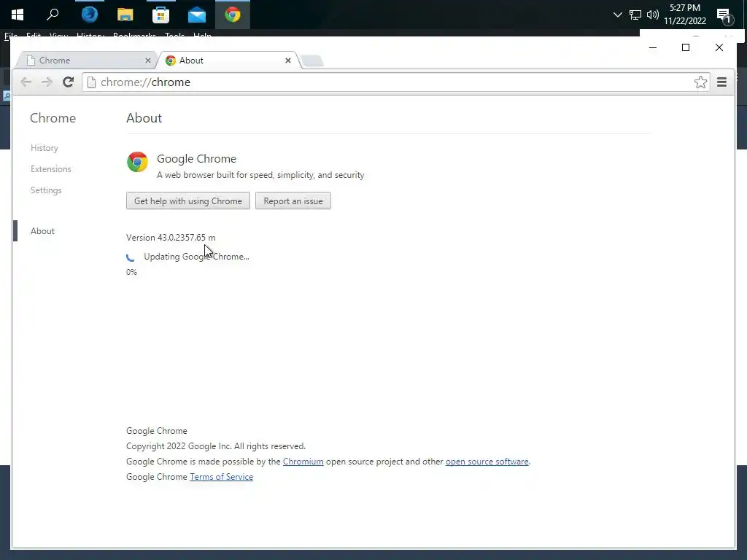The height and width of the screenshot is (560, 747).
Task: Open File Explorer from the taskbar
Action: point(125,15)
